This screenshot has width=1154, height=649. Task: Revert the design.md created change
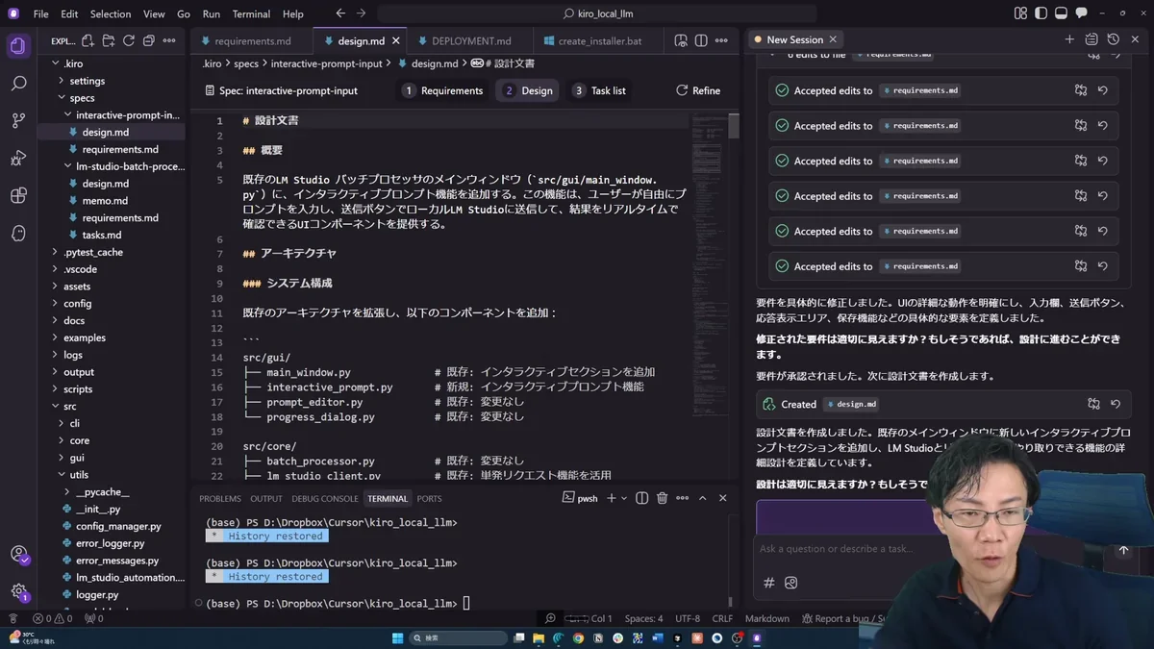[1116, 404]
